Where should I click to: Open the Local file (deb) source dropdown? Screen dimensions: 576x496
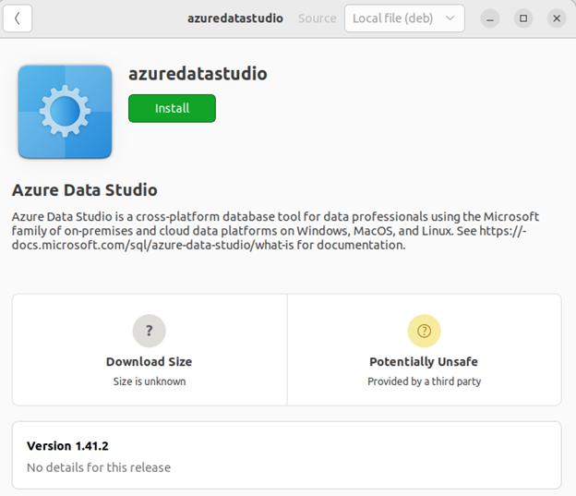pos(404,18)
